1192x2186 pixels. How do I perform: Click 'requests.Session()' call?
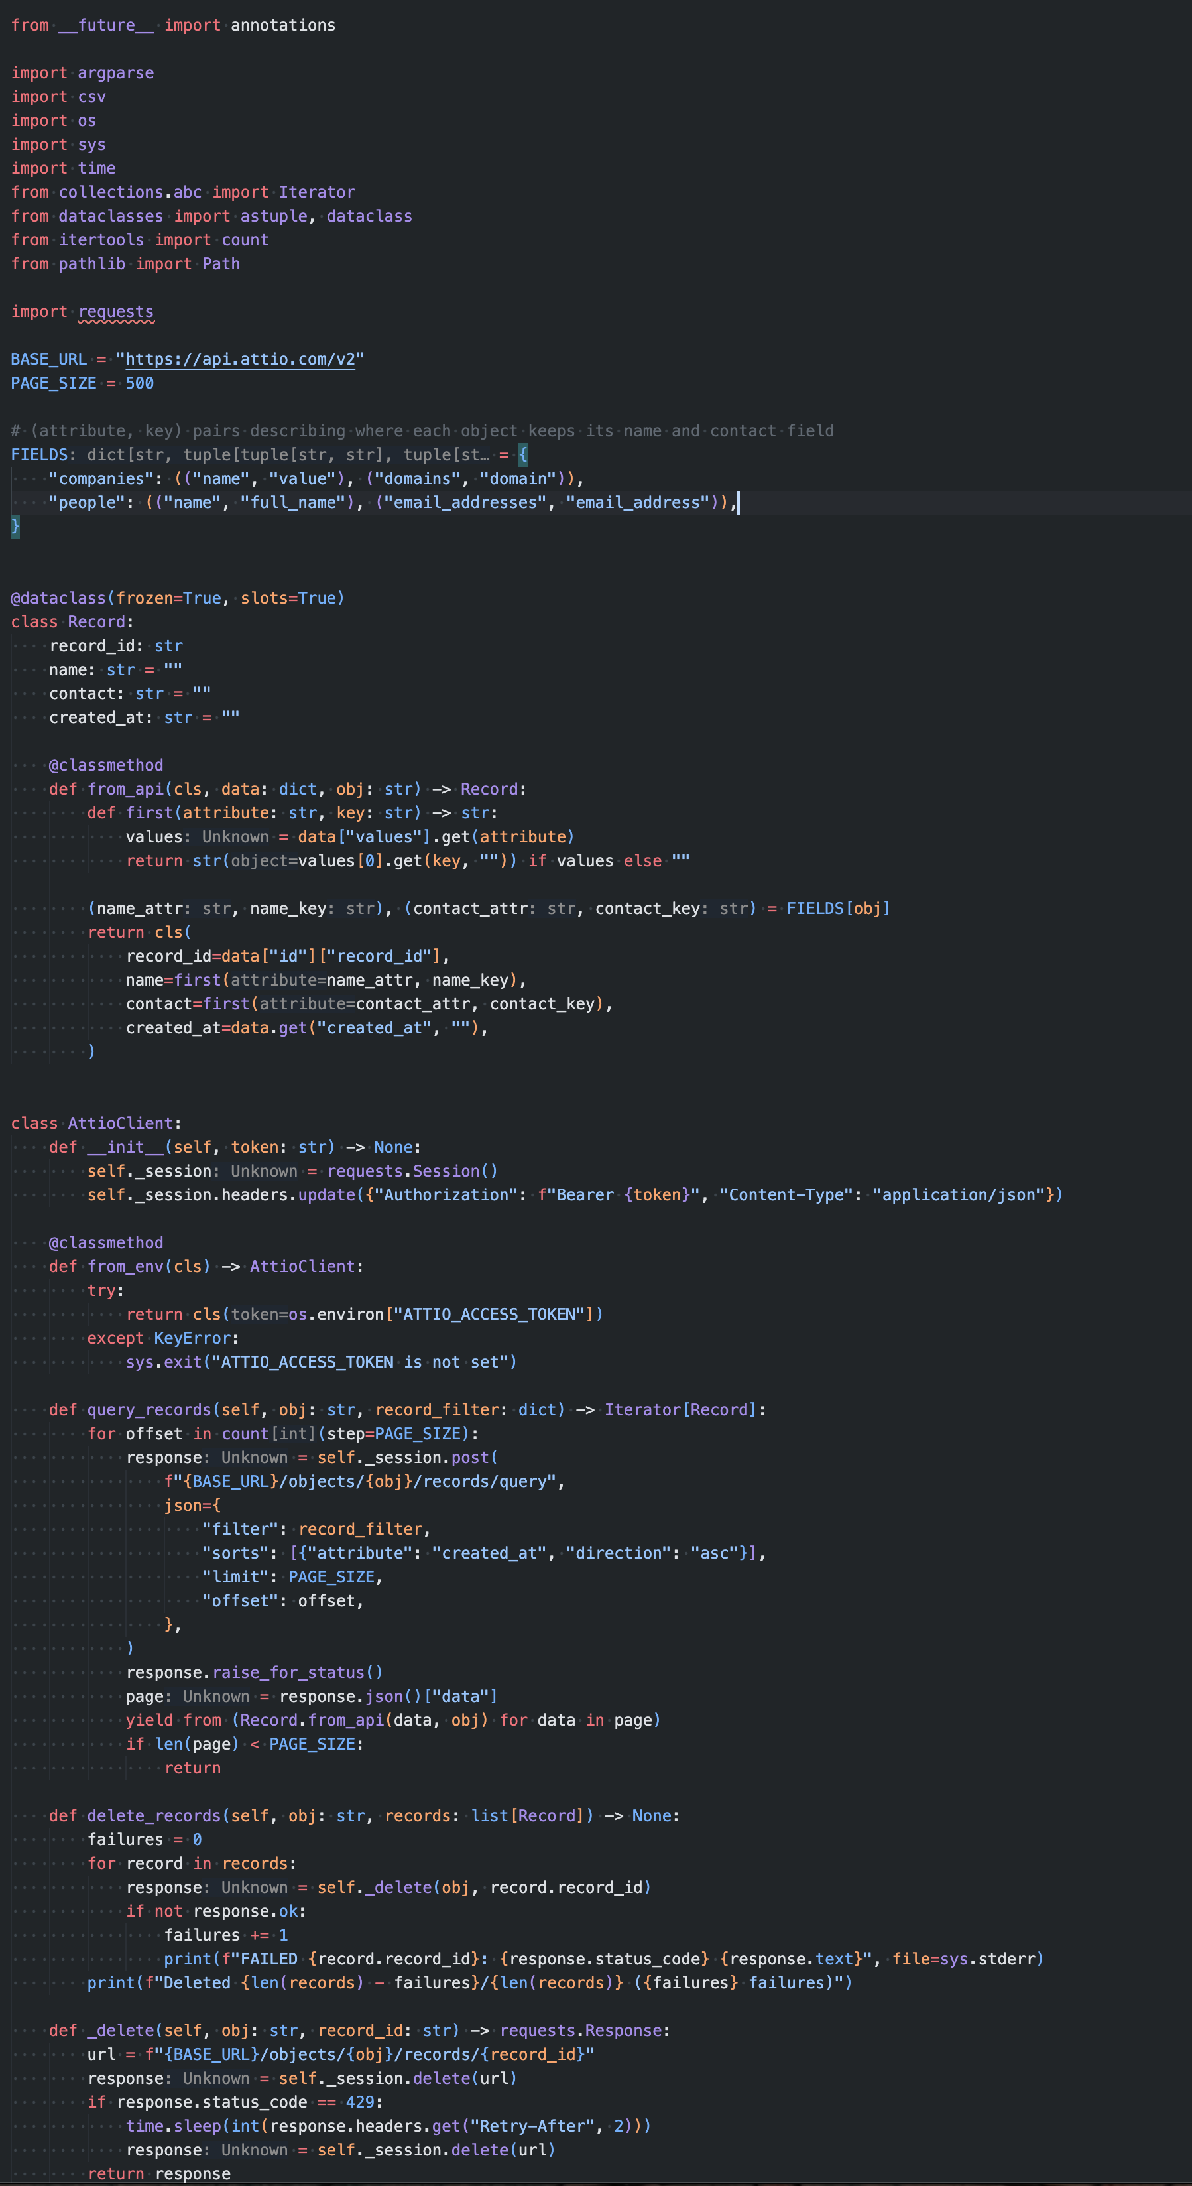(412, 1170)
